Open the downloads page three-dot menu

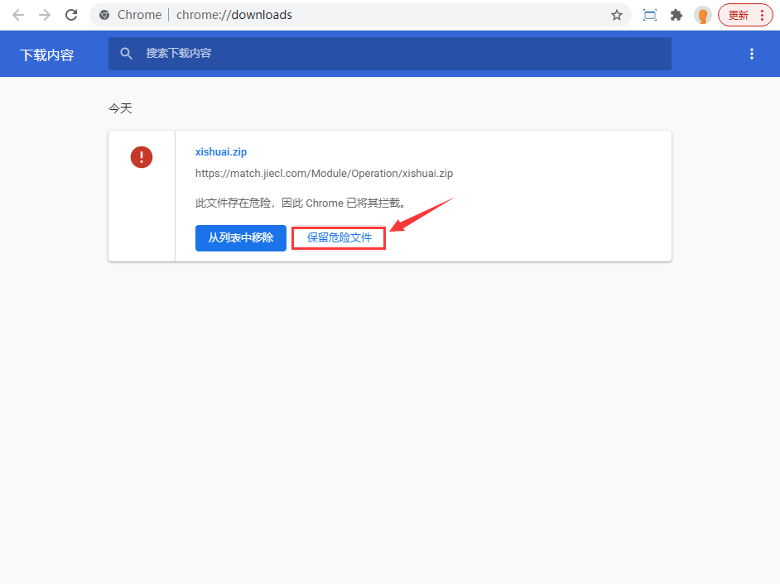pos(752,54)
